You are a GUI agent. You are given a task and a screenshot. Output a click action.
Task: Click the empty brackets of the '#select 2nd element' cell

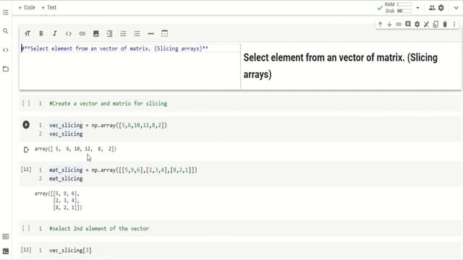[26, 228]
